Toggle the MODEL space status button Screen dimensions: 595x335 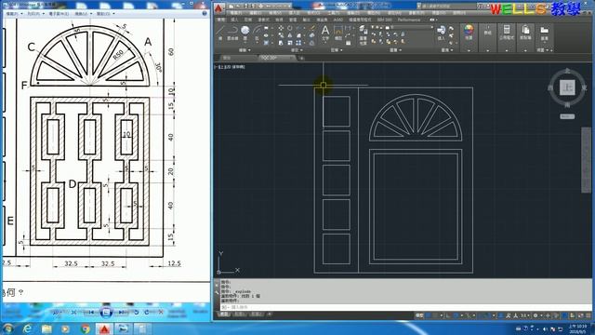coord(419,315)
